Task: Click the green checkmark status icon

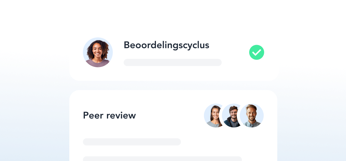Action: (x=256, y=52)
